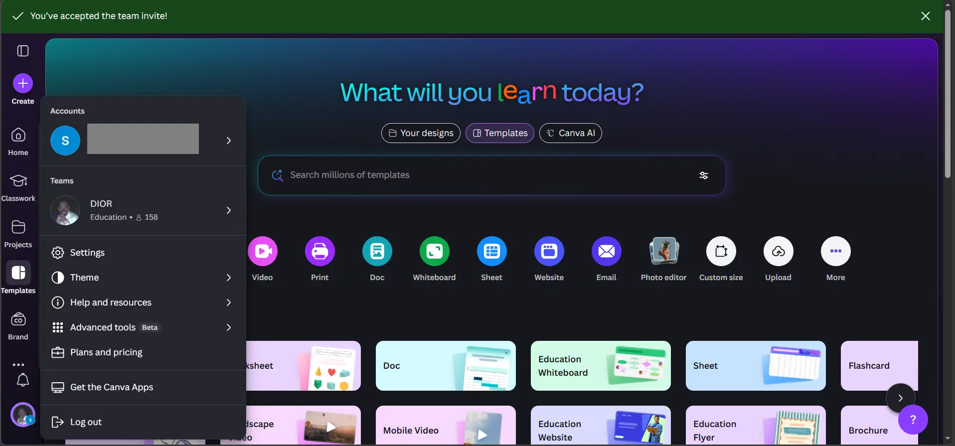Select the Templates pill button

pyautogui.click(x=500, y=133)
